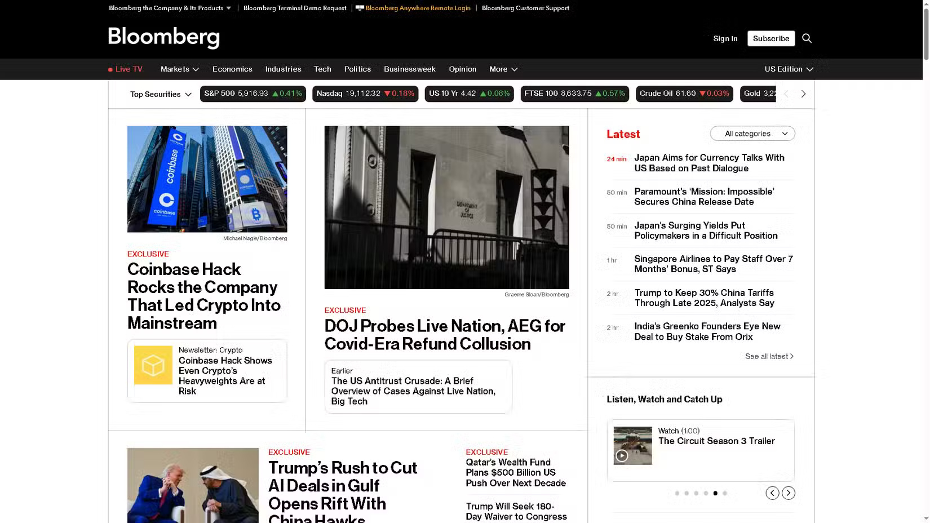Expand the More navigation menu
Screen dimensions: 930x523
502,69
